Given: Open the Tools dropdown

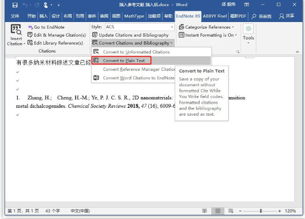Looking at the screenshot, I should coord(248,34).
